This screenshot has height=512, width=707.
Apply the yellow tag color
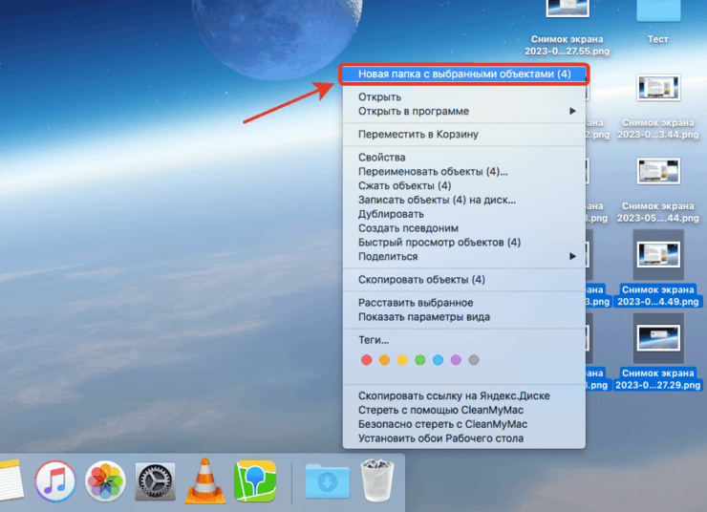[402, 360]
